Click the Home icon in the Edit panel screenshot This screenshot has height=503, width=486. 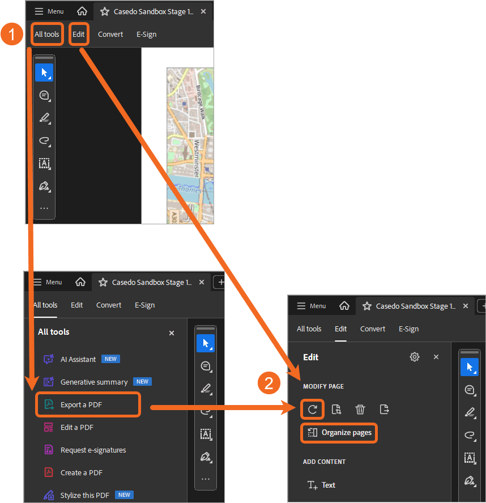[344, 306]
